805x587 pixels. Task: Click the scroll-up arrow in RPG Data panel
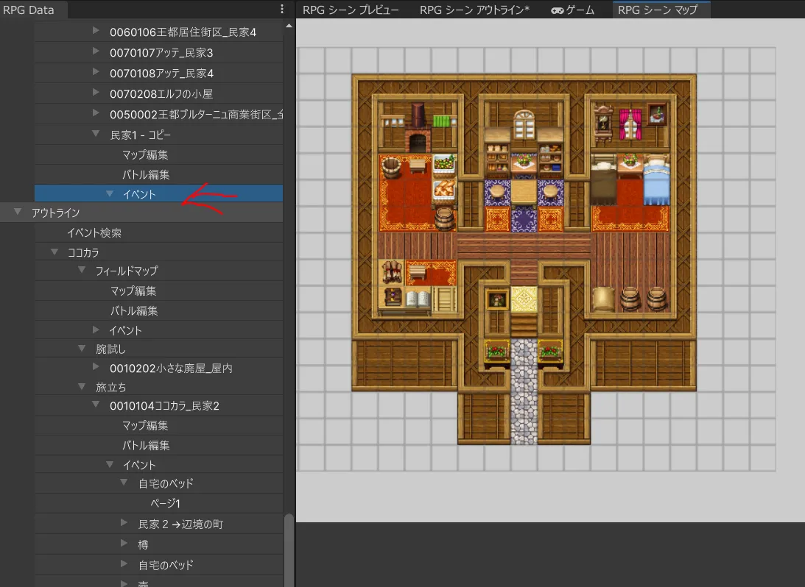pyautogui.click(x=289, y=26)
